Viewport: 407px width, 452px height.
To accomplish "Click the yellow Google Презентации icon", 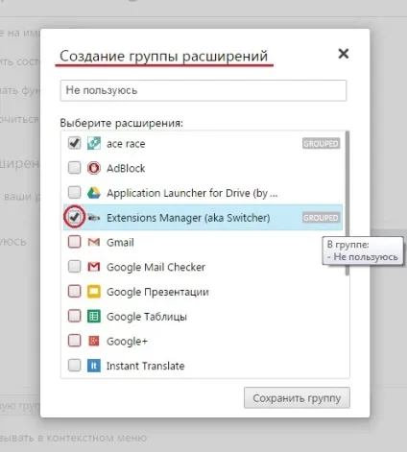I will pos(94,292).
